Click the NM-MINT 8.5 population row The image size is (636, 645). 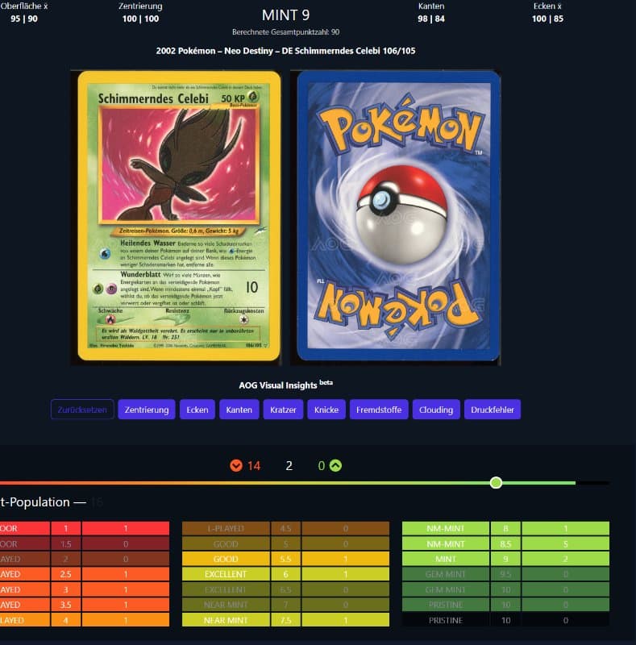coord(505,543)
